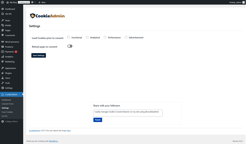Check the Performance cookies checkbox

(x=105, y=37)
